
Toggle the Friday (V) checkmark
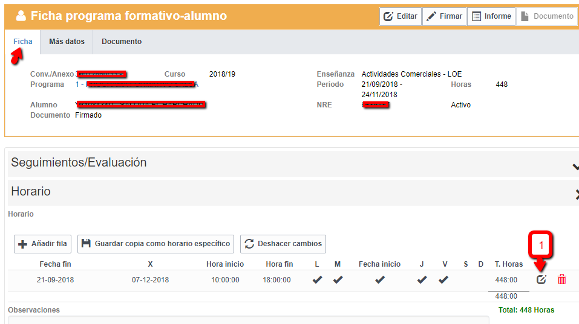(x=443, y=280)
